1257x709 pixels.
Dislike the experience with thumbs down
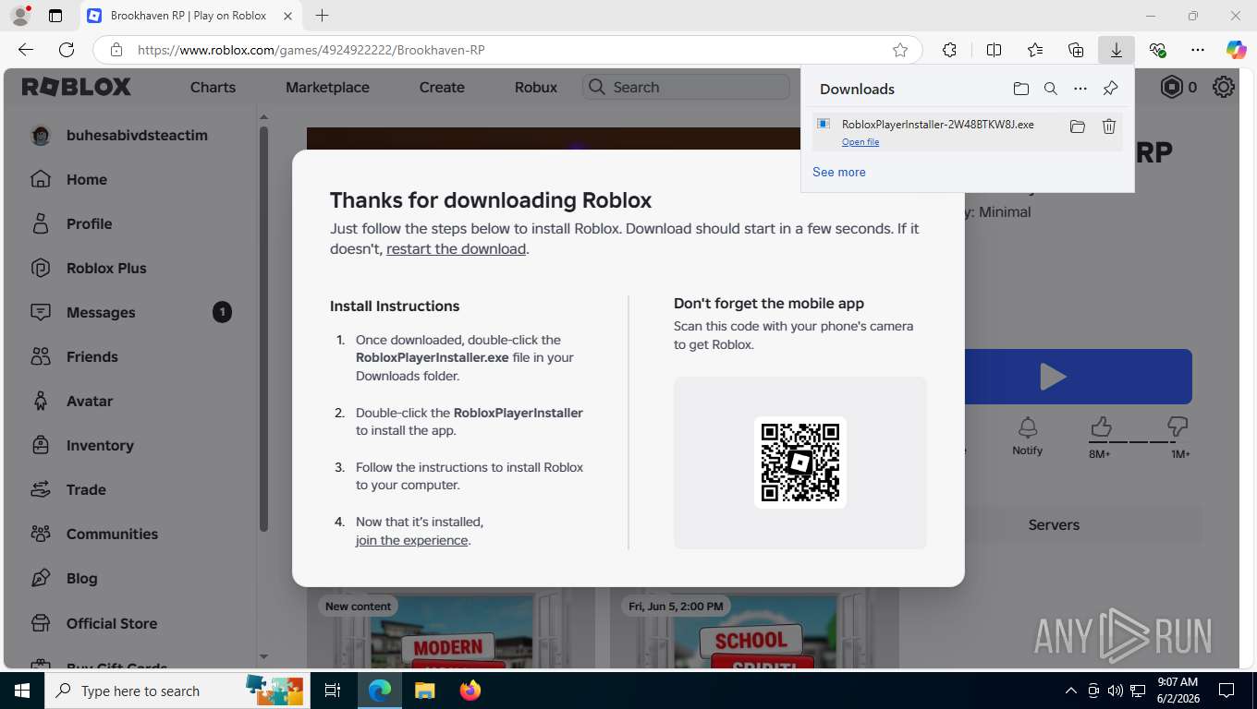coord(1178,427)
